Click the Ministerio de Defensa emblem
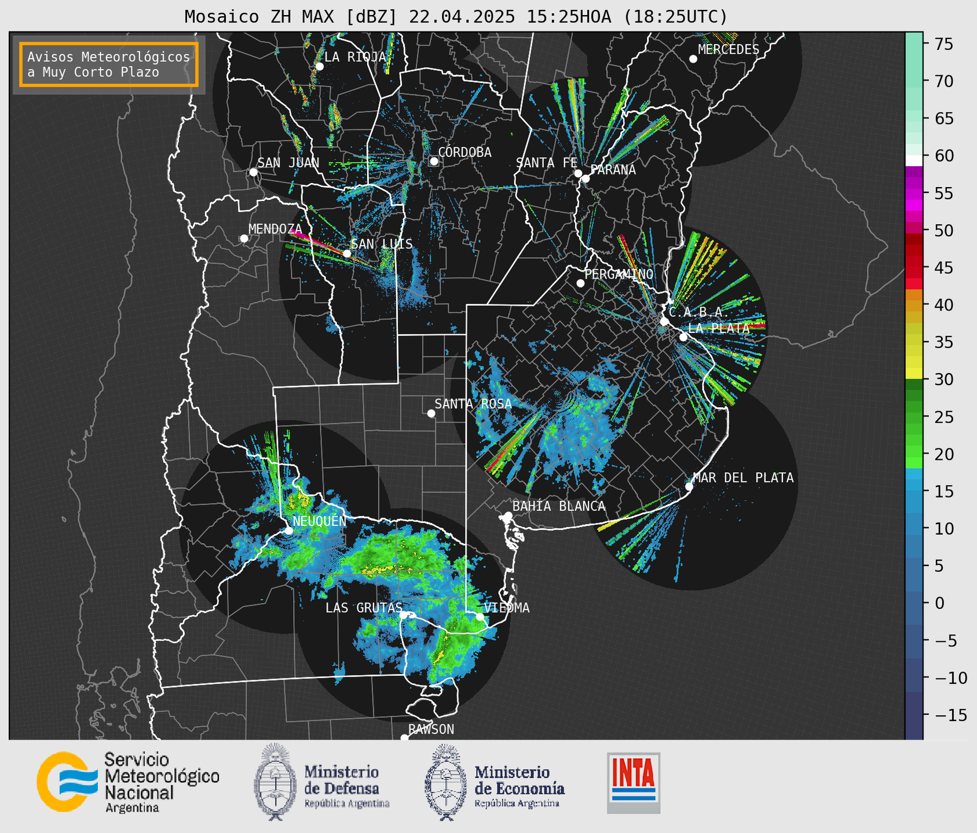977x833 pixels. point(275,782)
